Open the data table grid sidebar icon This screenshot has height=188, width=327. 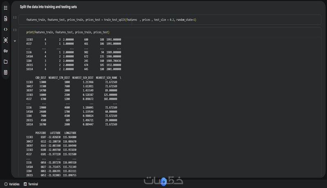6,72
